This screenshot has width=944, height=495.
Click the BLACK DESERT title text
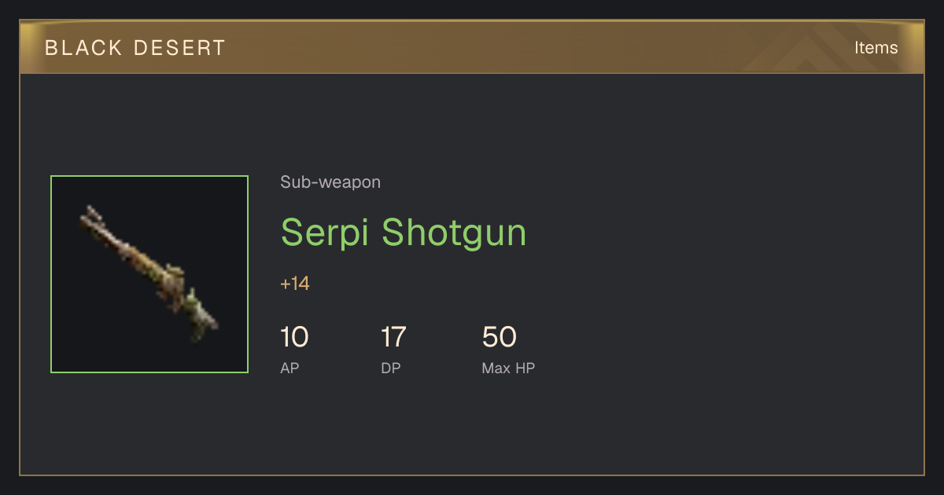(135, 48)
